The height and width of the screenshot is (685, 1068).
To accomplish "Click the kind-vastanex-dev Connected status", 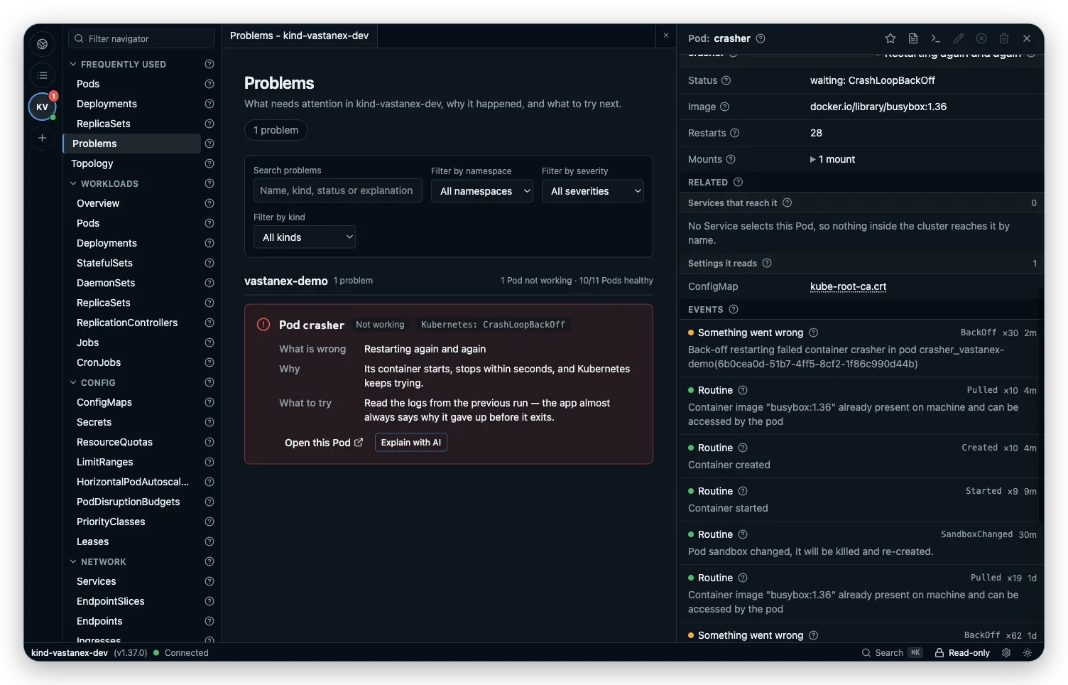I will click(120, 652).
